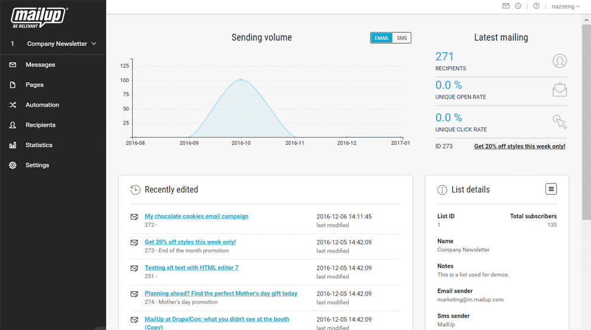Viewport: 591px width, 330px height.
Task: Click the page vertical scrollbar
Action: click(586, 118)
